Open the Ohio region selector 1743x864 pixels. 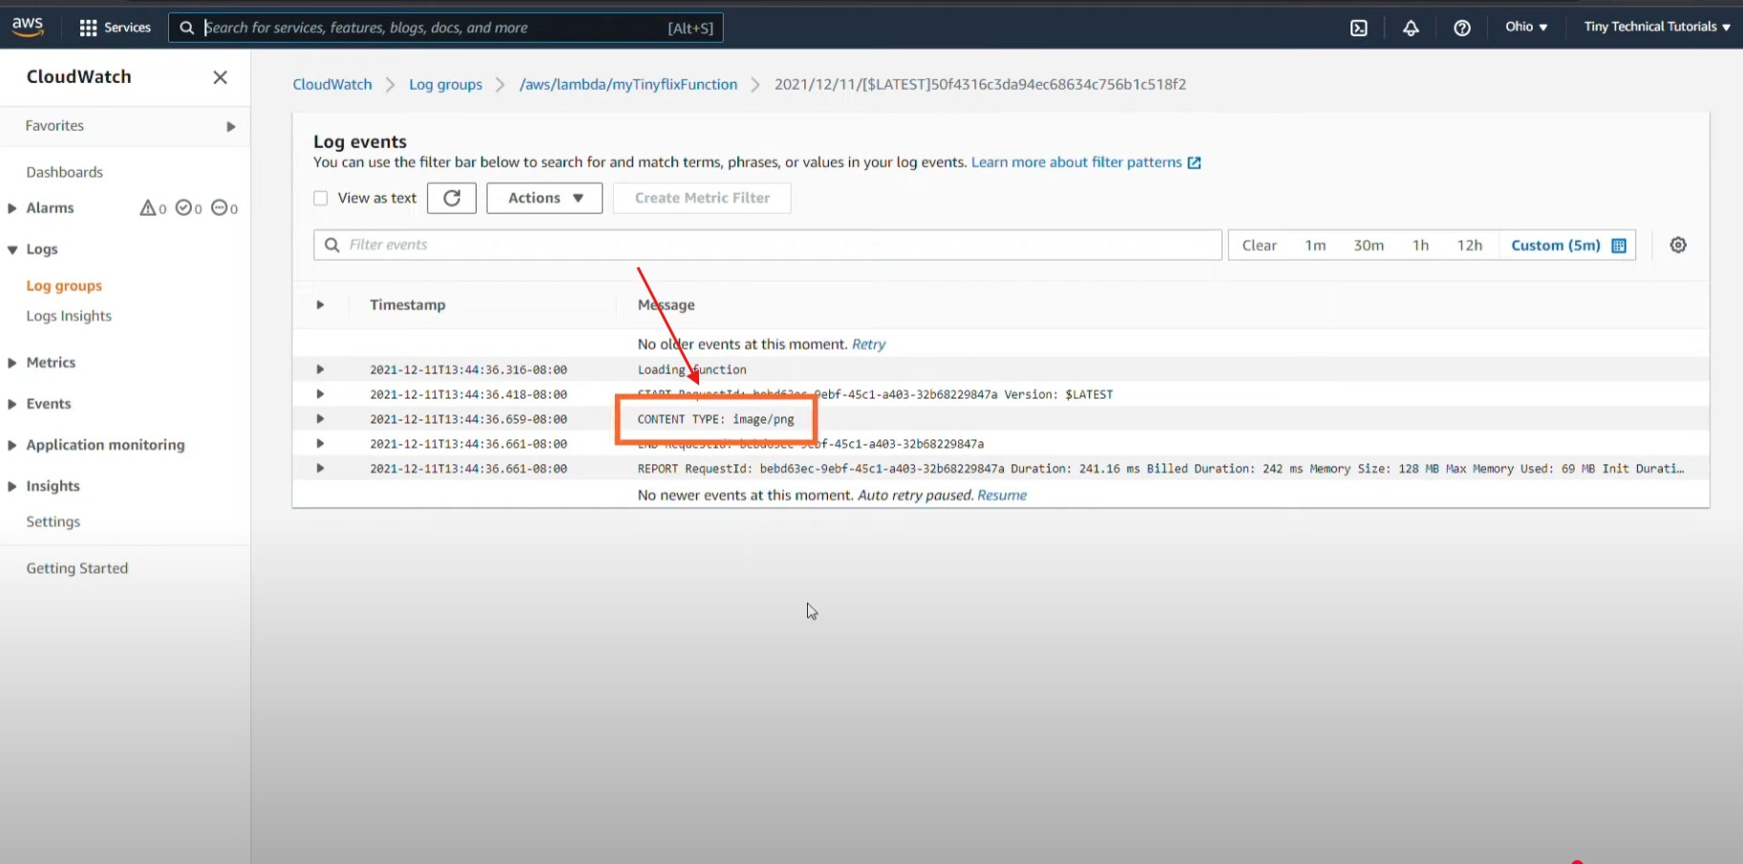click(1525, 27)
